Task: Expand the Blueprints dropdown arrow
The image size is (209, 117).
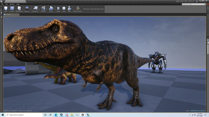Action: click(x=39, y=9)
